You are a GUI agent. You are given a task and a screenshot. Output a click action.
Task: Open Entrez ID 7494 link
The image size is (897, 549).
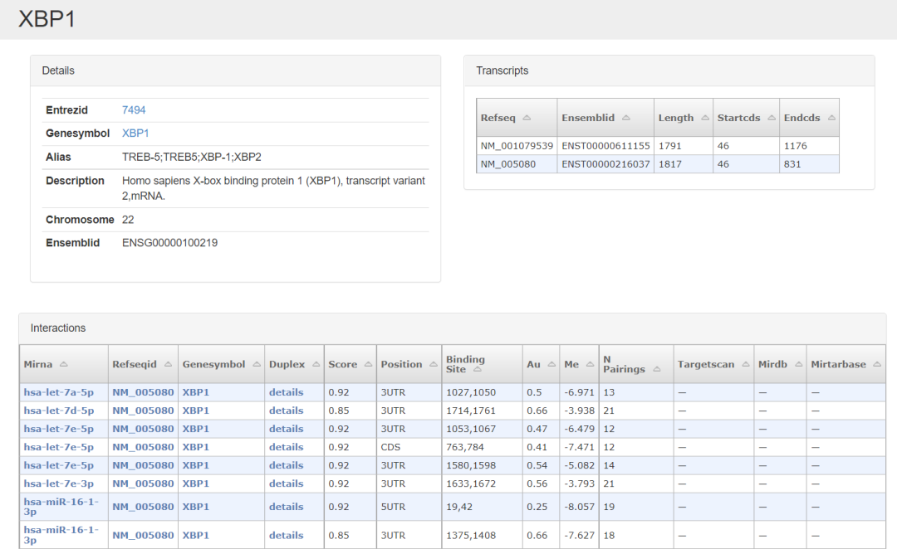pos(134,110)
